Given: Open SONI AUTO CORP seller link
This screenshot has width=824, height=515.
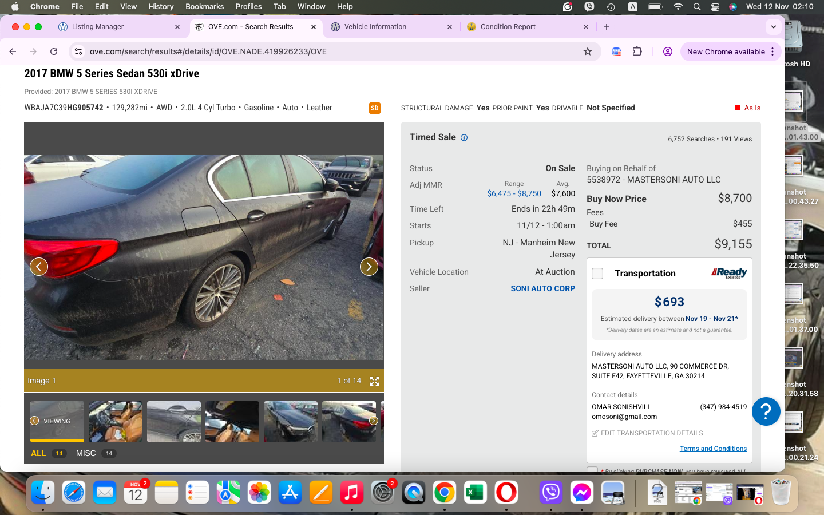Looking at the screenshot, I should 542,288.
